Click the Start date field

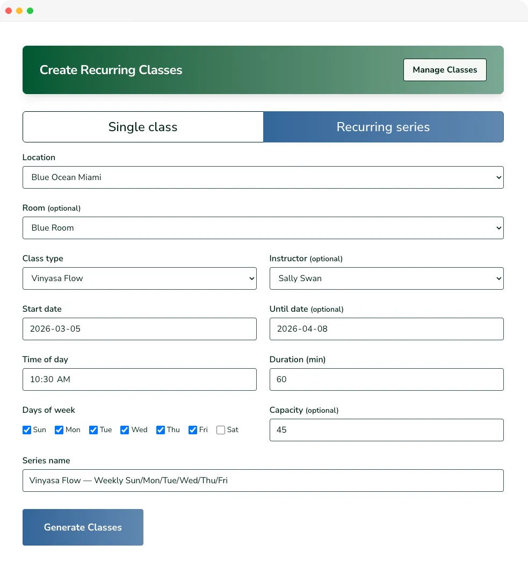coord(139,328)
